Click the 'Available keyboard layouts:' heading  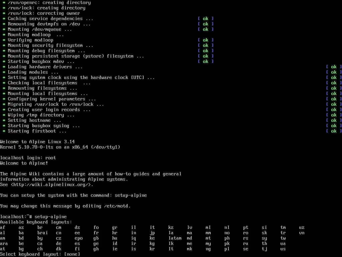click(x=36, y=222)
